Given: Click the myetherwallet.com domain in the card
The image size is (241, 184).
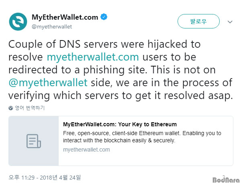Looking at the screenshot, I should [x=86, y=150].
